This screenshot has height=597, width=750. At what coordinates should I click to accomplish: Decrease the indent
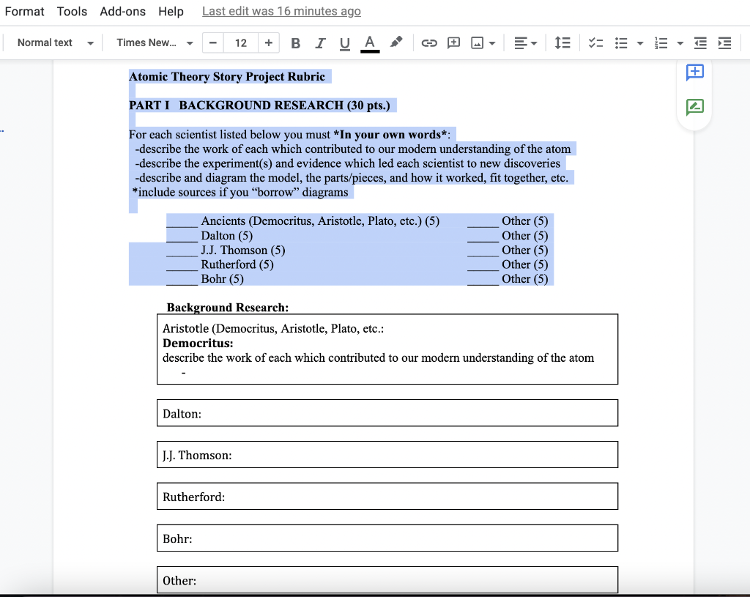[x=699, y=43]
